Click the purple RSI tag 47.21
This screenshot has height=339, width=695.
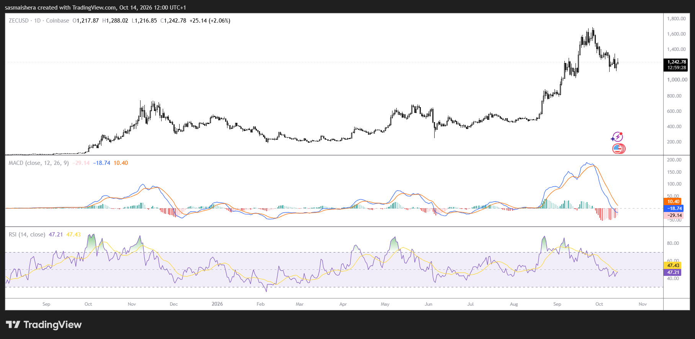click(673, 272)
